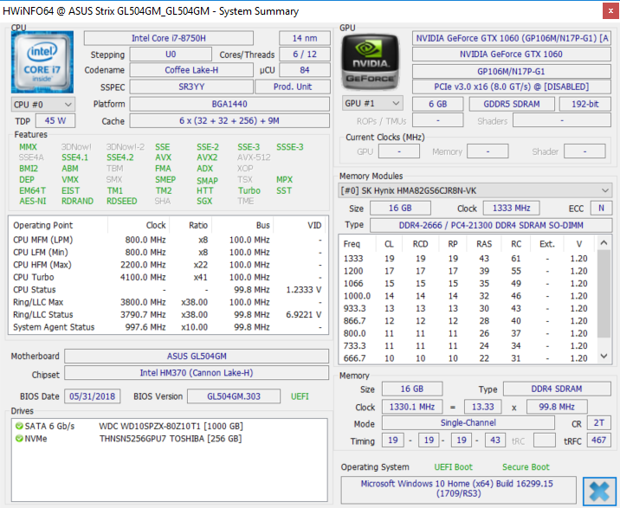
Task: Click the 6 GB GPU memory field
Action: [437, 104]
